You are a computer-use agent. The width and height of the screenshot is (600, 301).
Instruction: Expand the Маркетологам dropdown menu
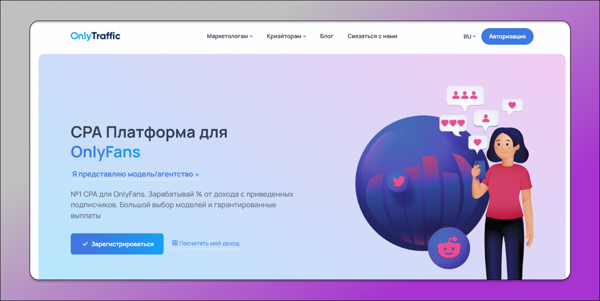(229, 36)
